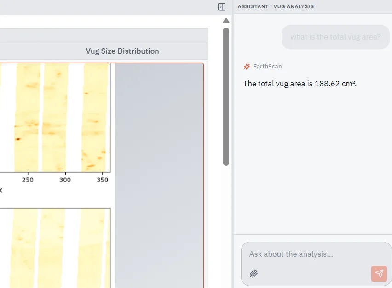Screen dimensions: 392x288
Task: Click the scroll-up arrow
Action: [x=226, y=21]
